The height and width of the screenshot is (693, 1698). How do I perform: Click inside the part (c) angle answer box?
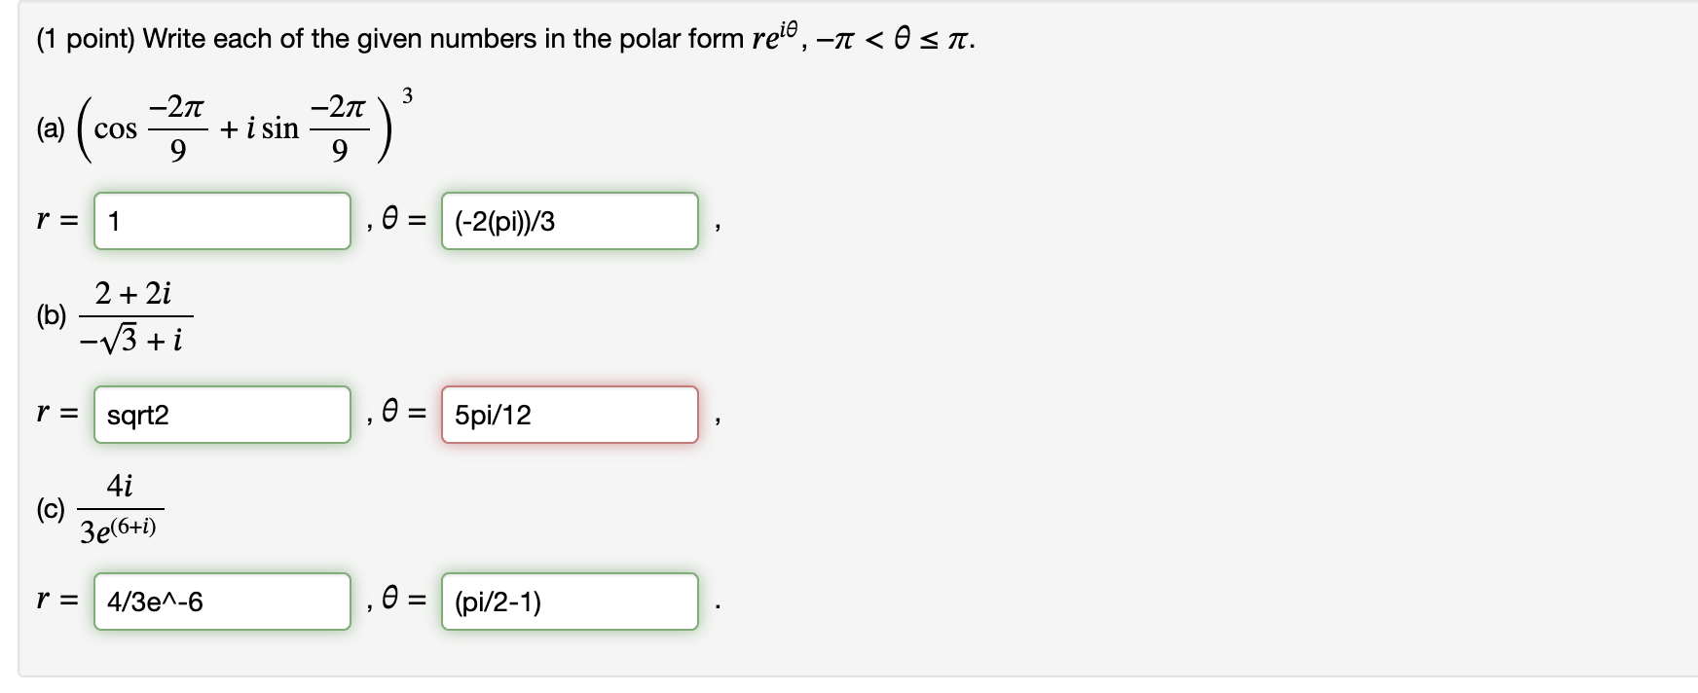570,602
